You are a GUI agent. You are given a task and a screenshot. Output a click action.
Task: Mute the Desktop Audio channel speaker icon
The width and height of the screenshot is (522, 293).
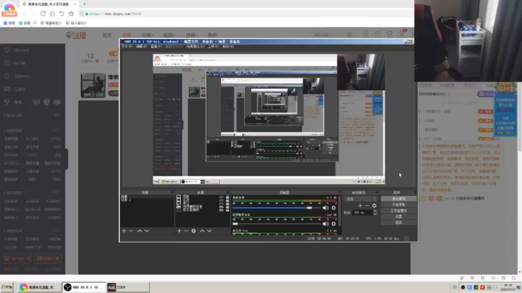(x=325, y=208)
